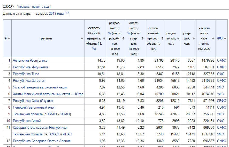Open the ФО header link
Image resolution: width=229 pixels, height=147 pixels.
point(220,38)
